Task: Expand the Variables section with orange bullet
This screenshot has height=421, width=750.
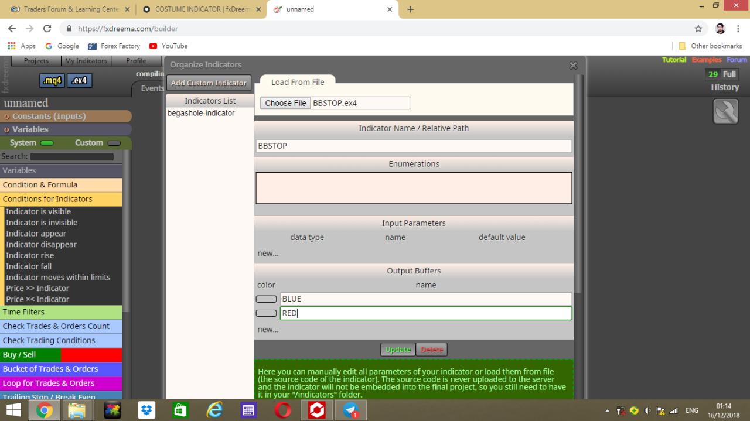Action: 66,129
